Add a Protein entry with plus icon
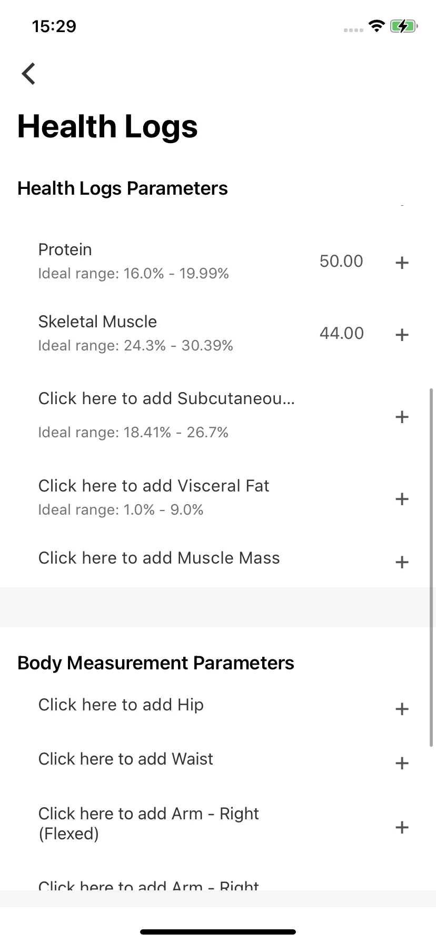 402,262
